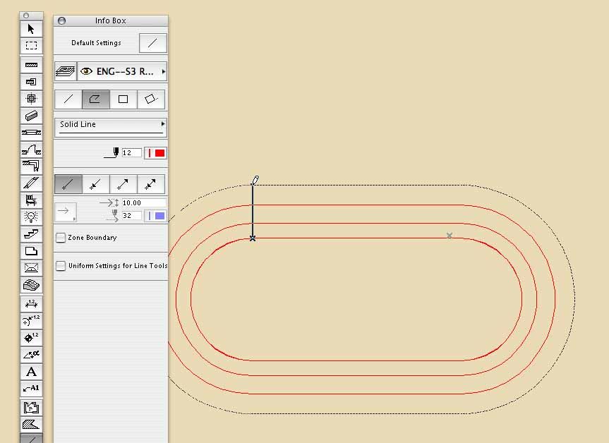
Task: Choose the rotated rectangle geometry method
Action: pyautogui.click(x=151, y=99)
